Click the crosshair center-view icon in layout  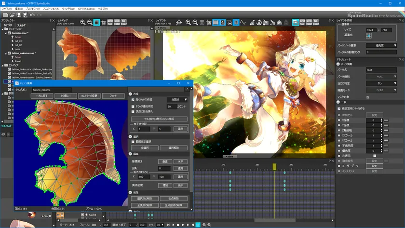click(x=179, y=22)
